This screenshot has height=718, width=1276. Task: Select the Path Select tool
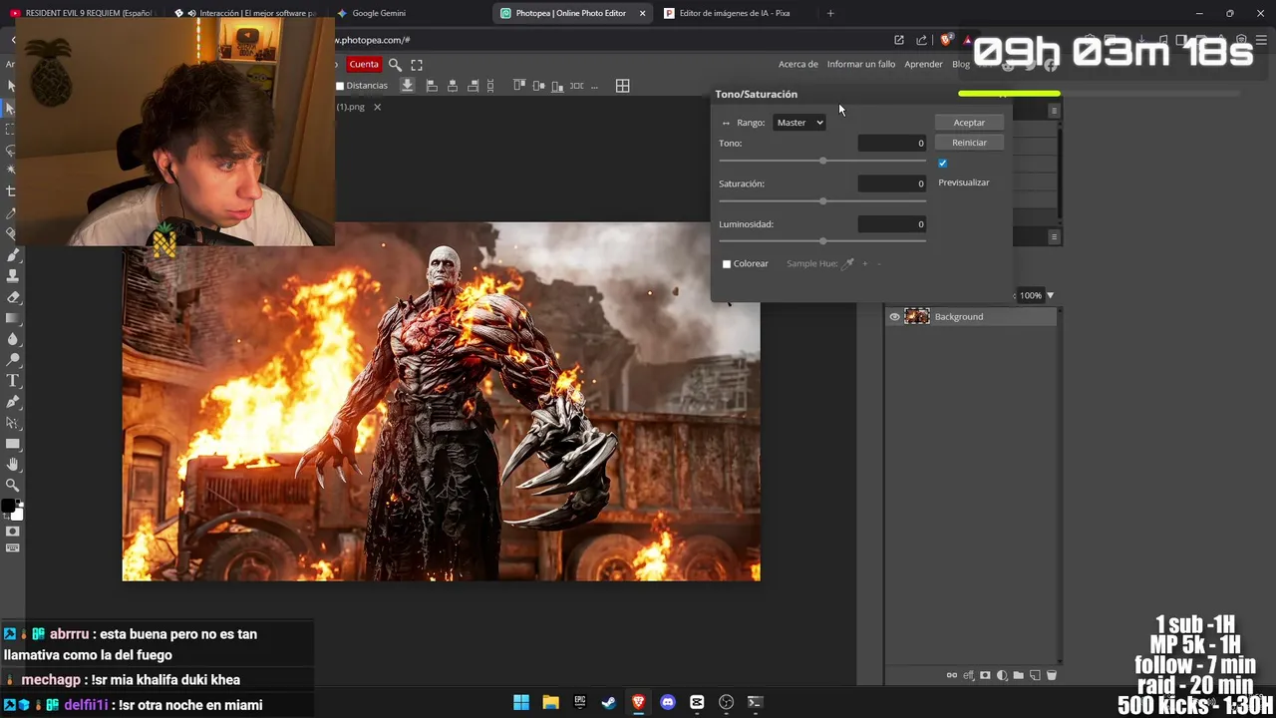[x=12, y=423]
